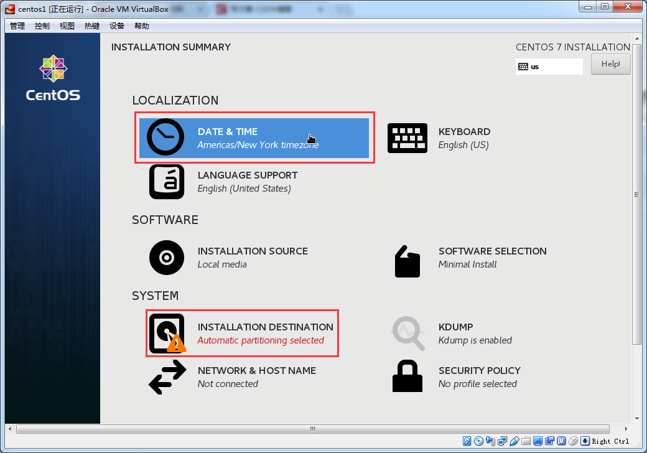Open the 视图 menu
The width and height of the screenshot is (647, 453).
pyautogui.click(x=67, y=26)
